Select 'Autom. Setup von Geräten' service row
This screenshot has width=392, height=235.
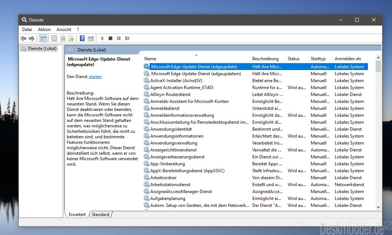coord(256,205)
